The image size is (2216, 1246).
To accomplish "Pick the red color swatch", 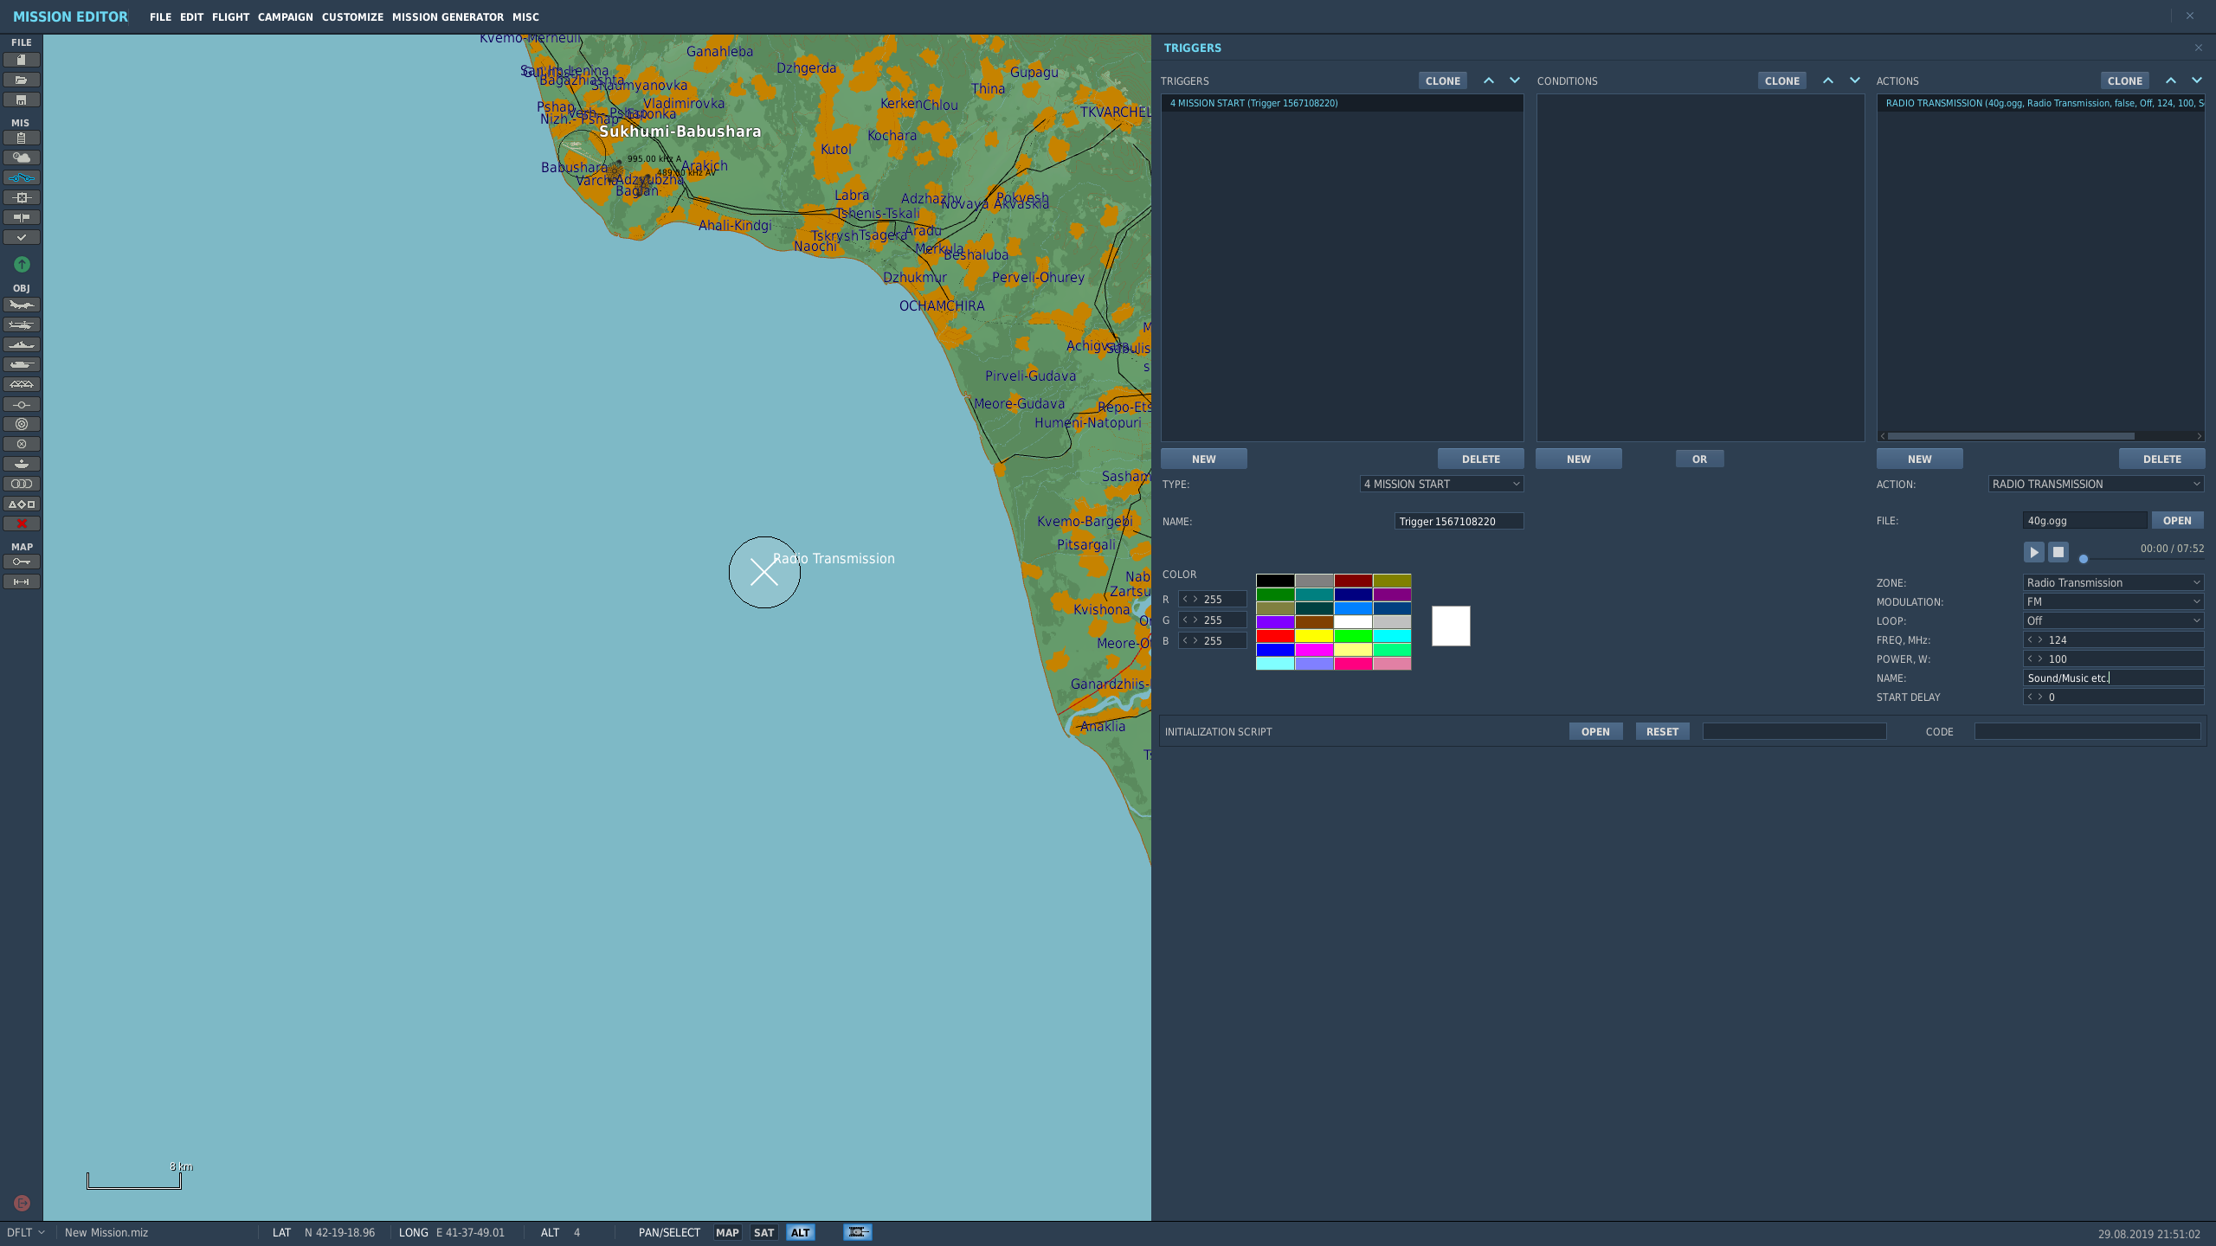I will coord(1275,636).
